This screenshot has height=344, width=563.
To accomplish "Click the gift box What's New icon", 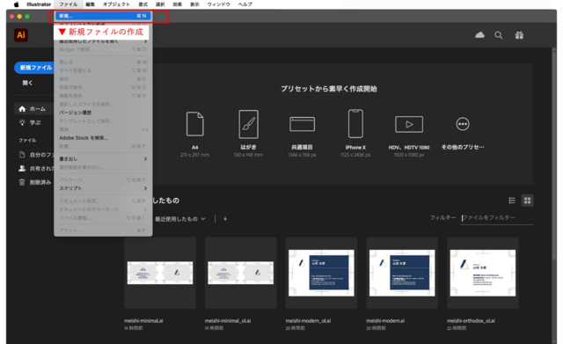I will tap(519, 35).
